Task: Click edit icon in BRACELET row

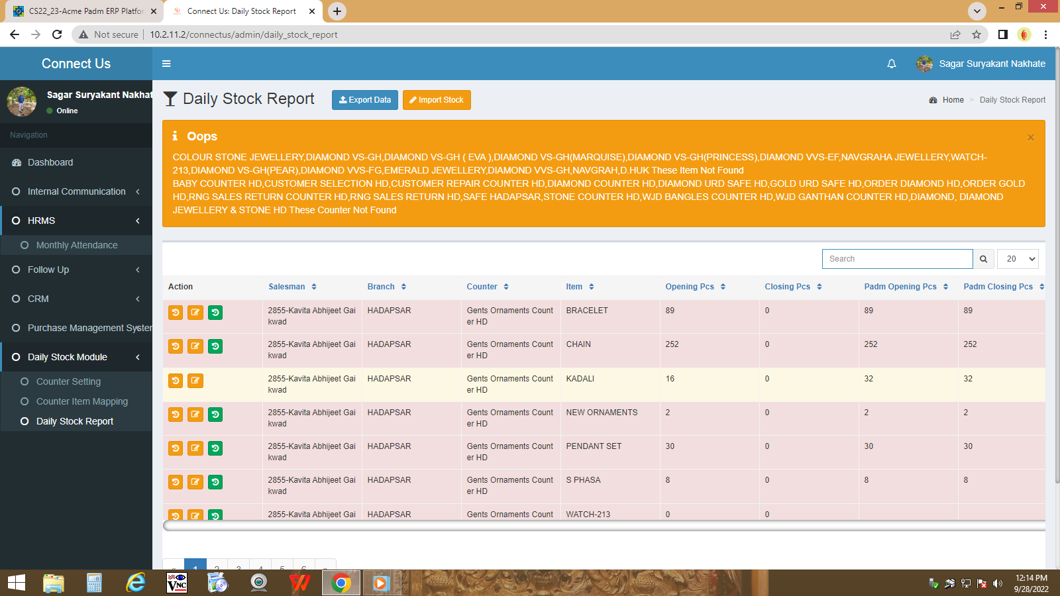Action: [x=195, y=313]
